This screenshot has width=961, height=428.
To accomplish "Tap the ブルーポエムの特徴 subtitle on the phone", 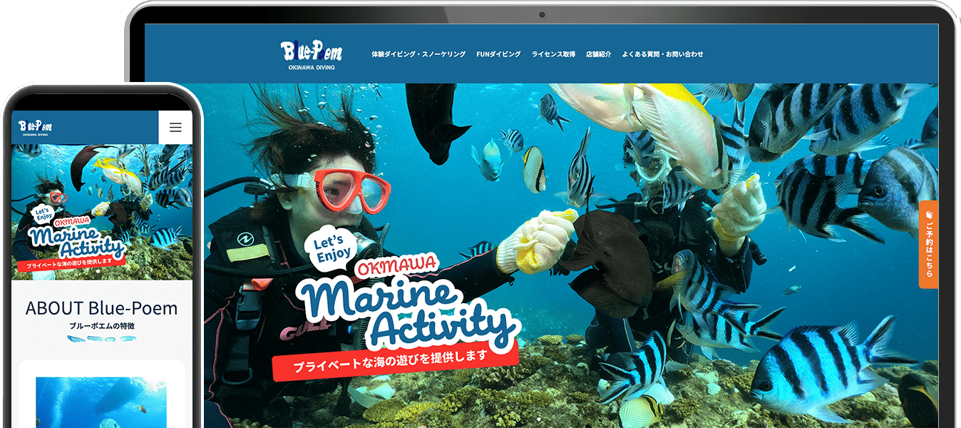I will pos(101,326).
